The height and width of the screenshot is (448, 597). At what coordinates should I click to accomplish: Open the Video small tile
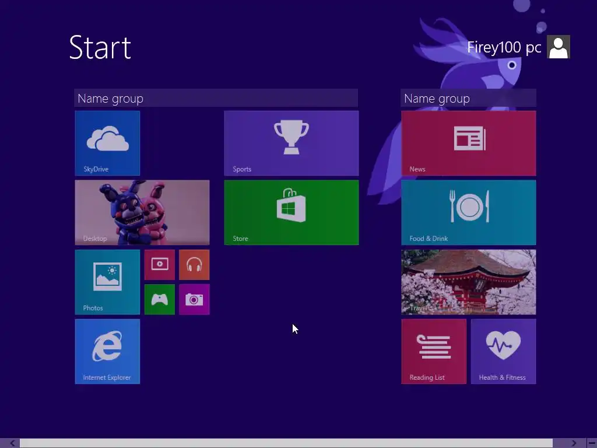pyautogui.click(x=160, y=265)
